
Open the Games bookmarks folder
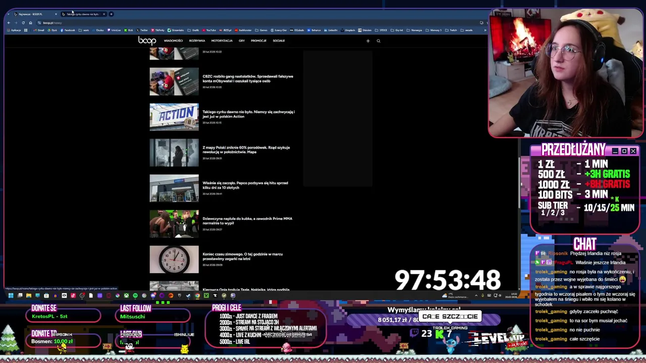(x=261, y=30)
